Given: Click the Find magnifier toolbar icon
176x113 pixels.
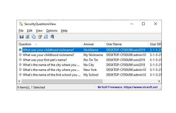Looking at the screenshot, I should click(46, 37).
